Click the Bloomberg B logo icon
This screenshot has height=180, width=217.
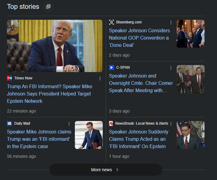click(x=112, y=22)
